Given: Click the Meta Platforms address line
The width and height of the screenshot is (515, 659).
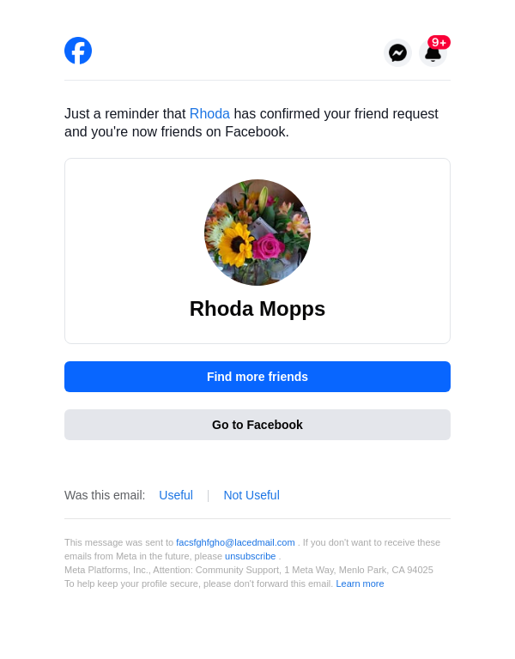Looking at the screenshot, I should (x=249, y=570).
